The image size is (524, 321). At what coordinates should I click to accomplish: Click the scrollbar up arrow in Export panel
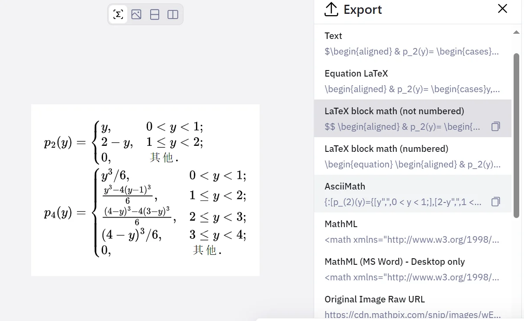pyautogui.click(x=516, y=32)
